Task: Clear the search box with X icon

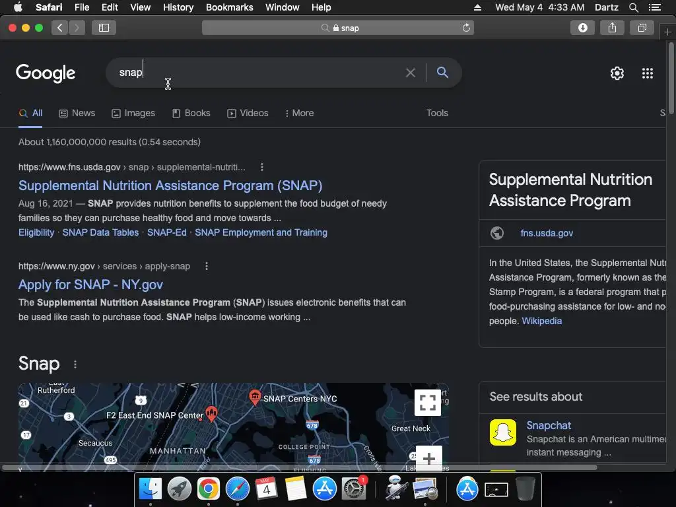Action: (x=411, y=73)
